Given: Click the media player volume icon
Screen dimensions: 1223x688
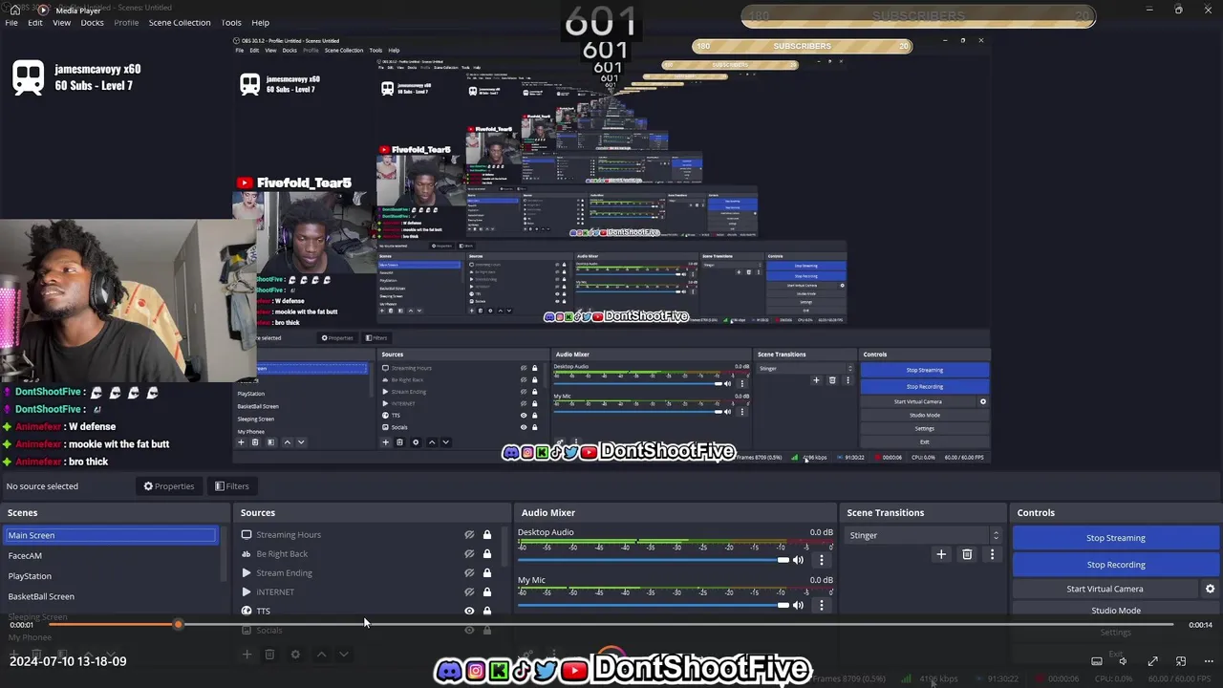Looking at the screenshot, I should click(1123, 661).
